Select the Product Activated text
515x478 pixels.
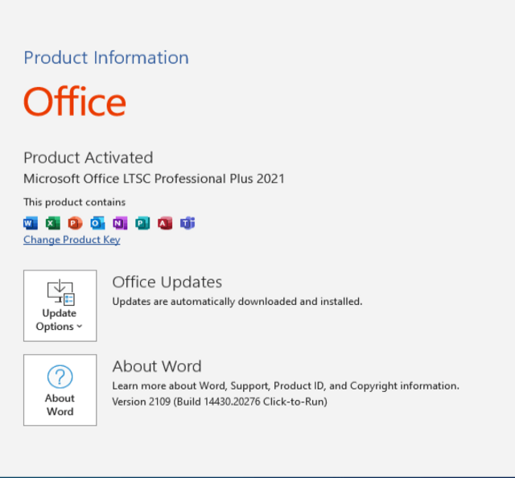coord(89,158)
